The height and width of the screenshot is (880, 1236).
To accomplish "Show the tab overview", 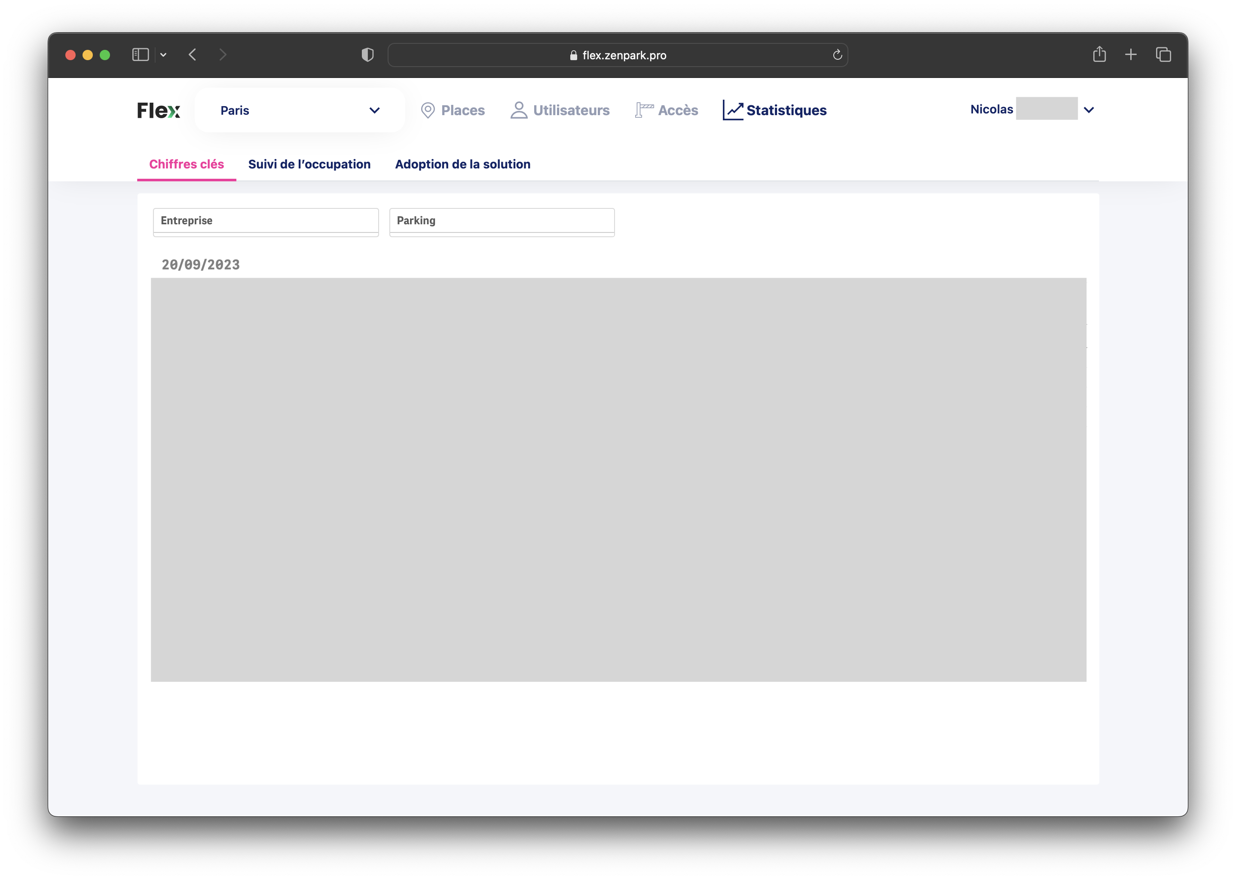I will [x=1163, y=55].
